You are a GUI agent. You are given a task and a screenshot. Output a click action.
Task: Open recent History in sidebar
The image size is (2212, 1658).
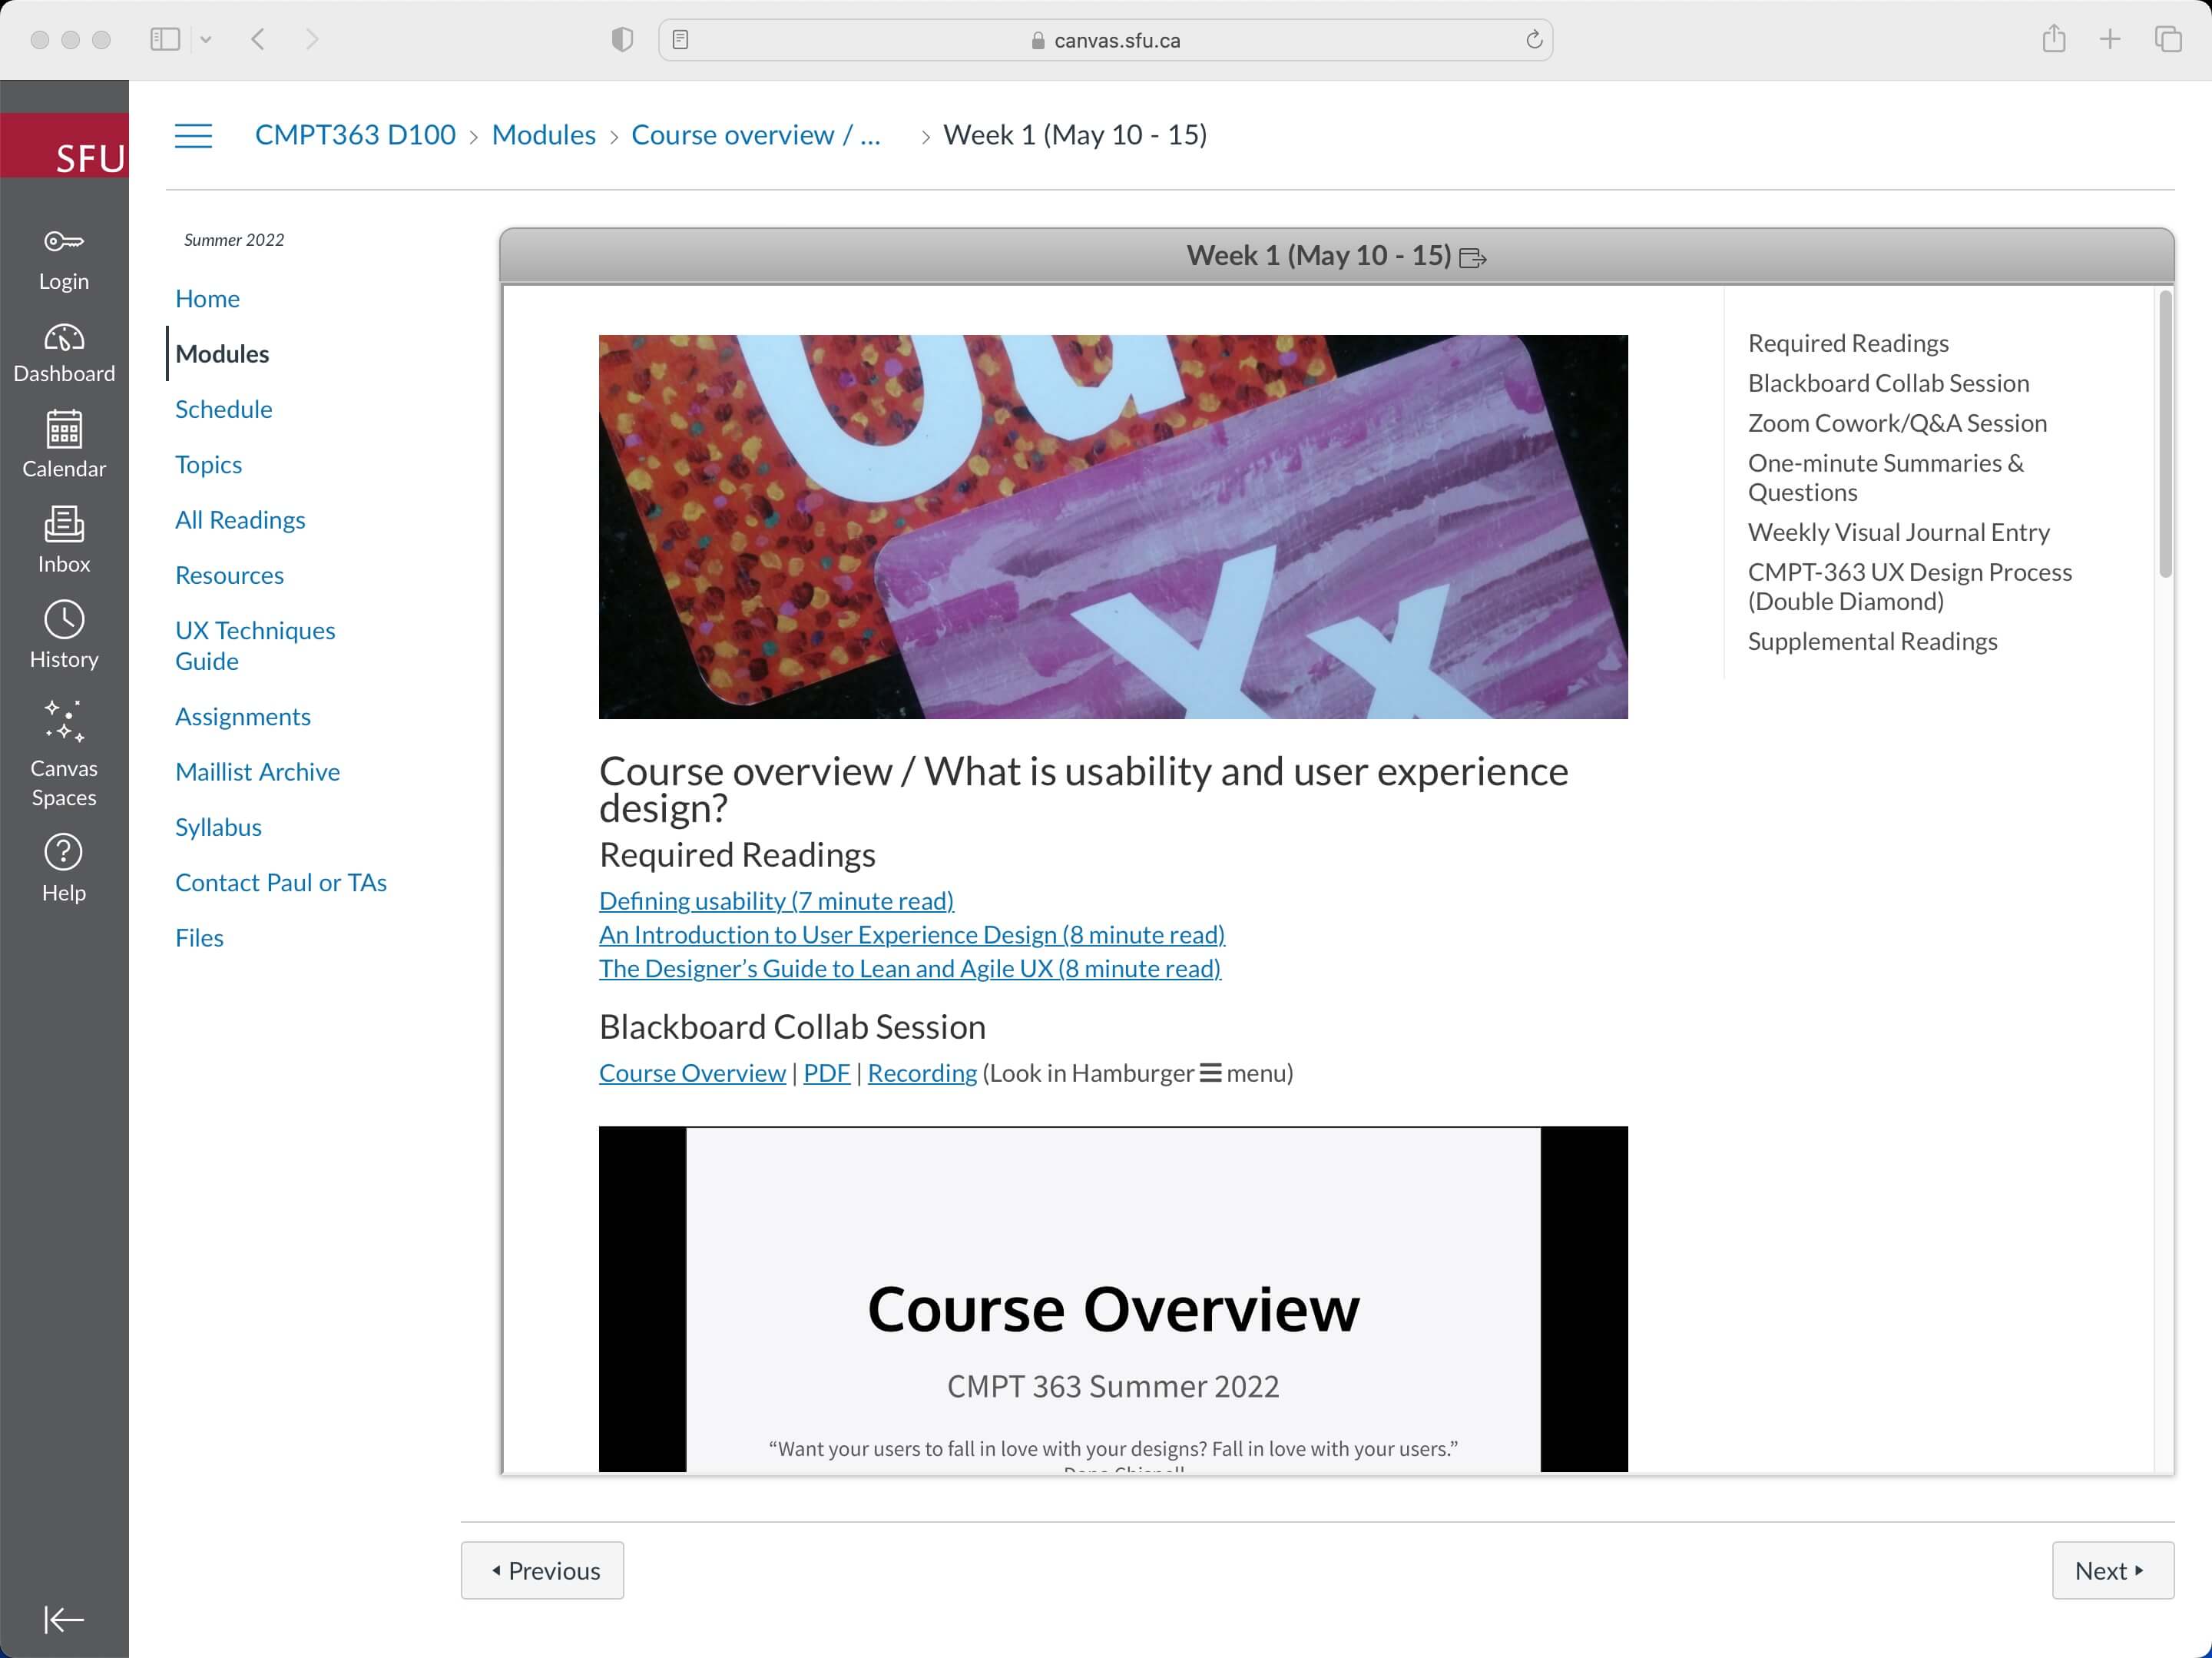click(x=64, y=620)
